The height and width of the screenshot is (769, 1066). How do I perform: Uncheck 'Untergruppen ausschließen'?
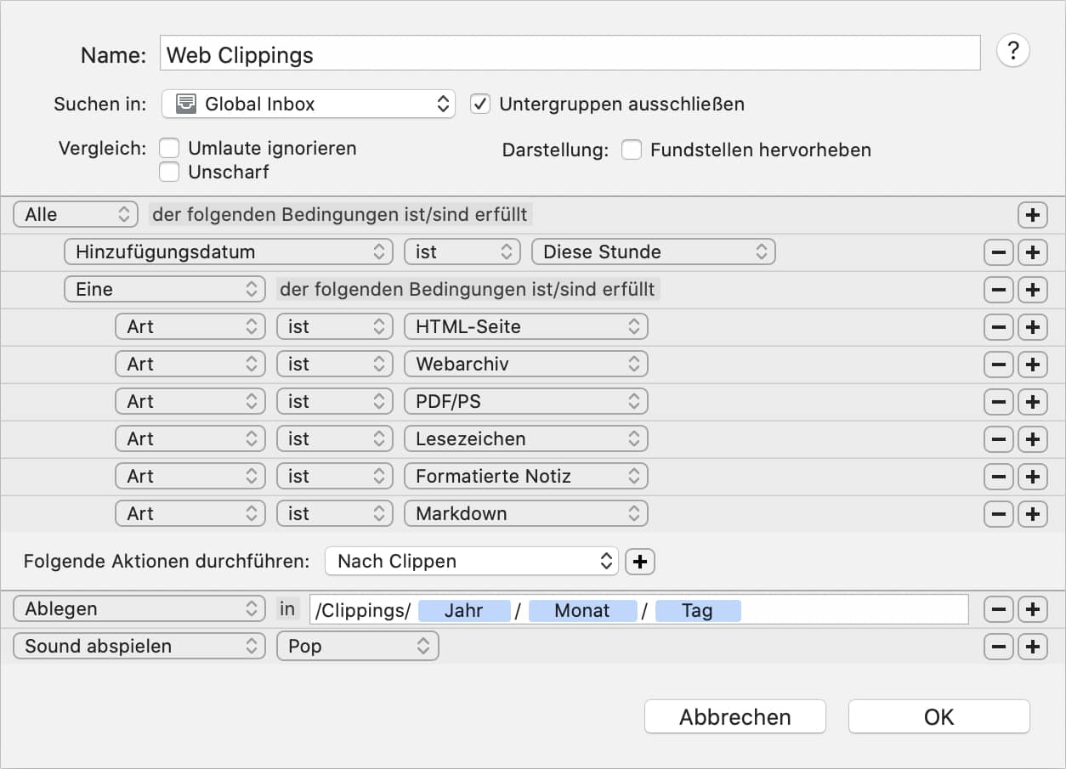[480, 105]
